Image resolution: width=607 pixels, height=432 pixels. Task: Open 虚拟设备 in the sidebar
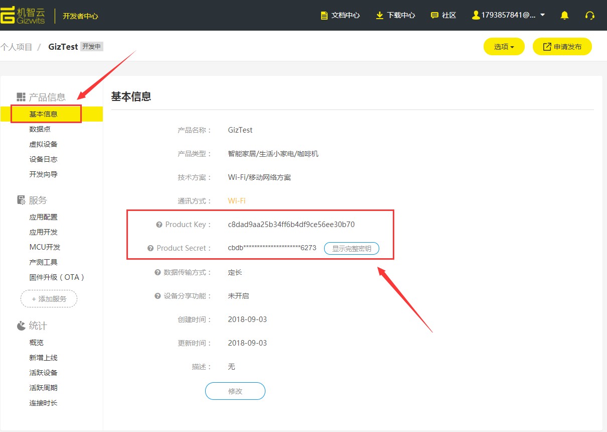(x=43, y=144)
